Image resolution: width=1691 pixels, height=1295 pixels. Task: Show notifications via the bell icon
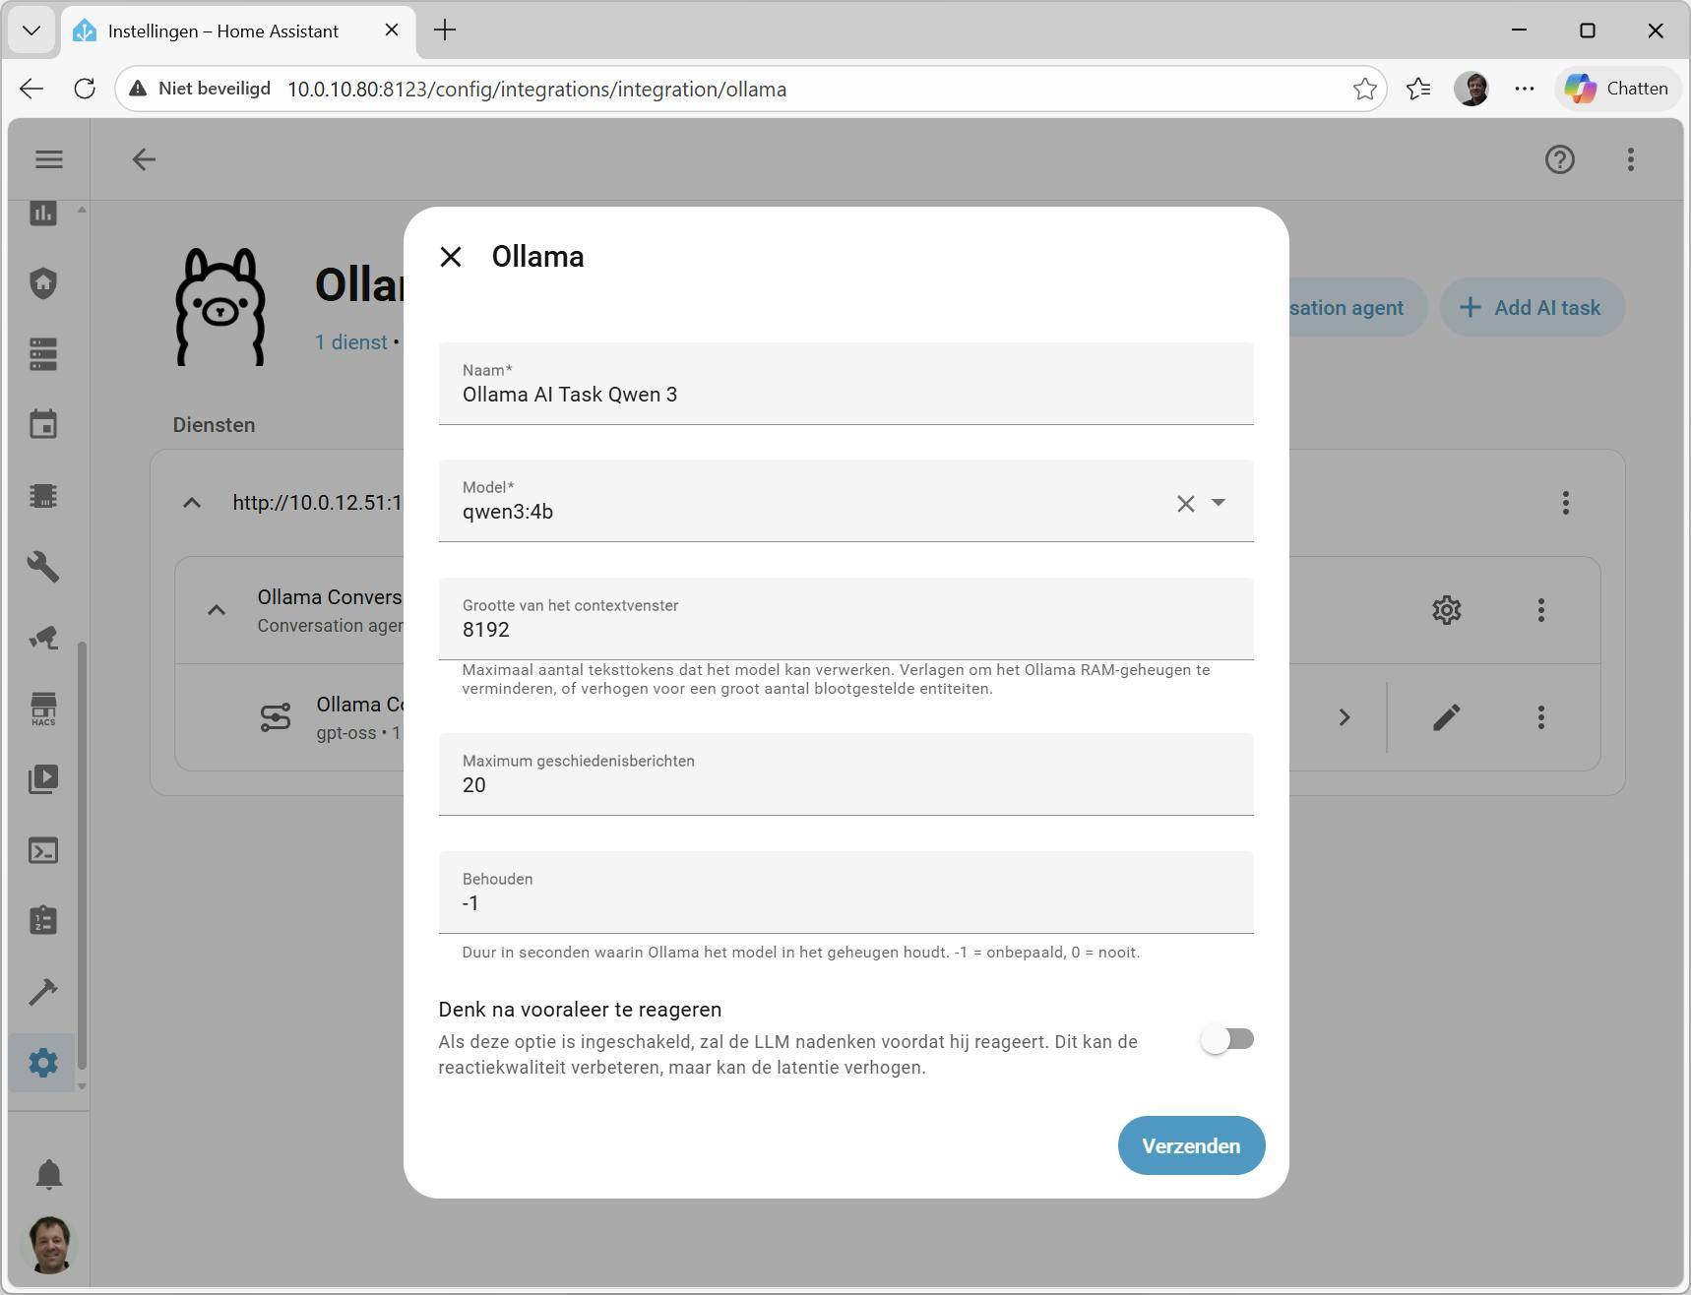click(49, 1174)
